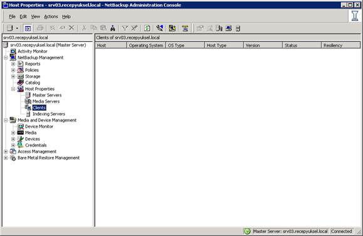The image size is (363, 236).
Task: Sort by the Status column header
Action: [x=302, y=45]
